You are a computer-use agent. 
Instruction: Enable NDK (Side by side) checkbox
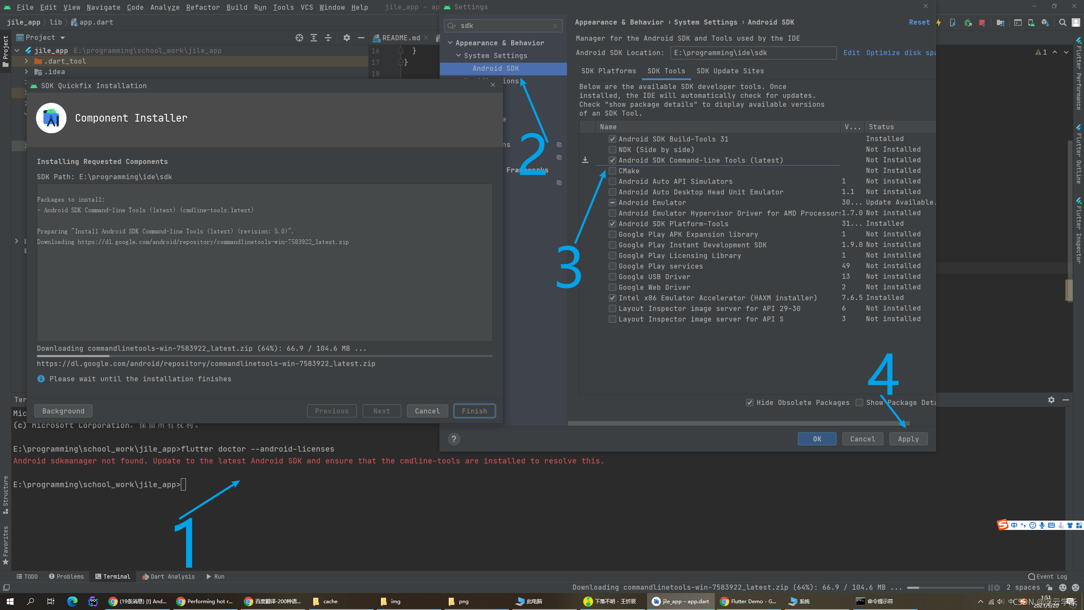[612, 150]
